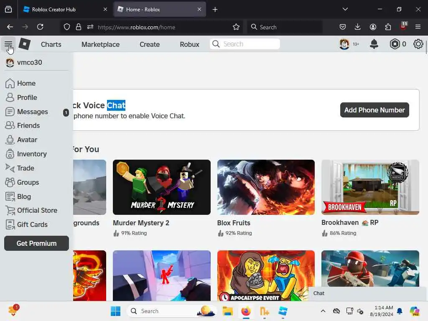Viewport: 428px width, 321px height.
Task: Switch to Roblox Creator Hub tab
Action: coord(64,9)
